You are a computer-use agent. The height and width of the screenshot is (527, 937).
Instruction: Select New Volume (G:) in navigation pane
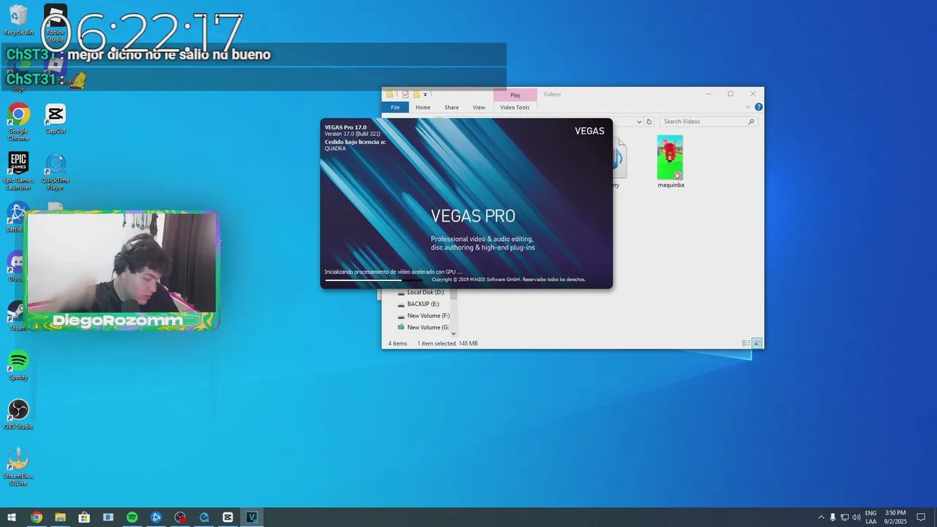[423, 327]
